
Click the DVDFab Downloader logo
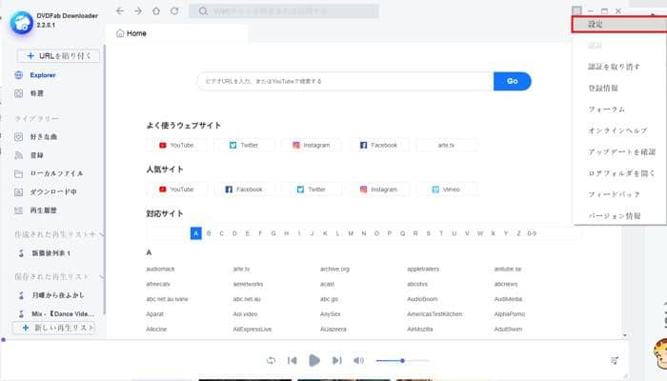pos(21,23)
